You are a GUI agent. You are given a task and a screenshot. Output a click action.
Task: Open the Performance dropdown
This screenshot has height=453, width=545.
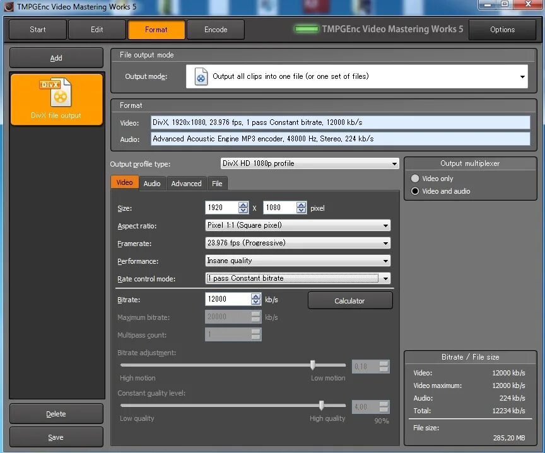(x=298, y=261)
